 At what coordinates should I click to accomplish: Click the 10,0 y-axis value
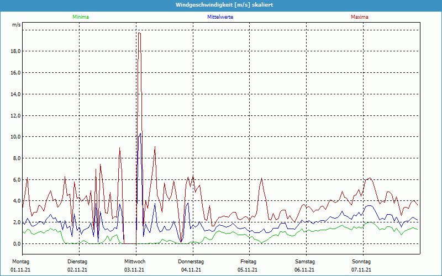(x=15, y=137)
